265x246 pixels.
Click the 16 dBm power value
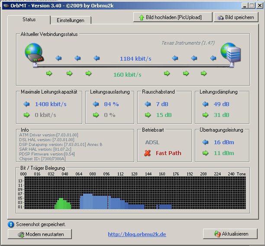(224, 142)
